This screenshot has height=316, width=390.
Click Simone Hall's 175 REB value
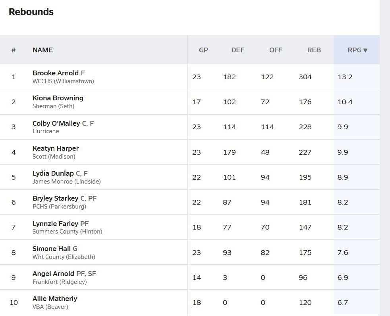[x=305, y=253]
